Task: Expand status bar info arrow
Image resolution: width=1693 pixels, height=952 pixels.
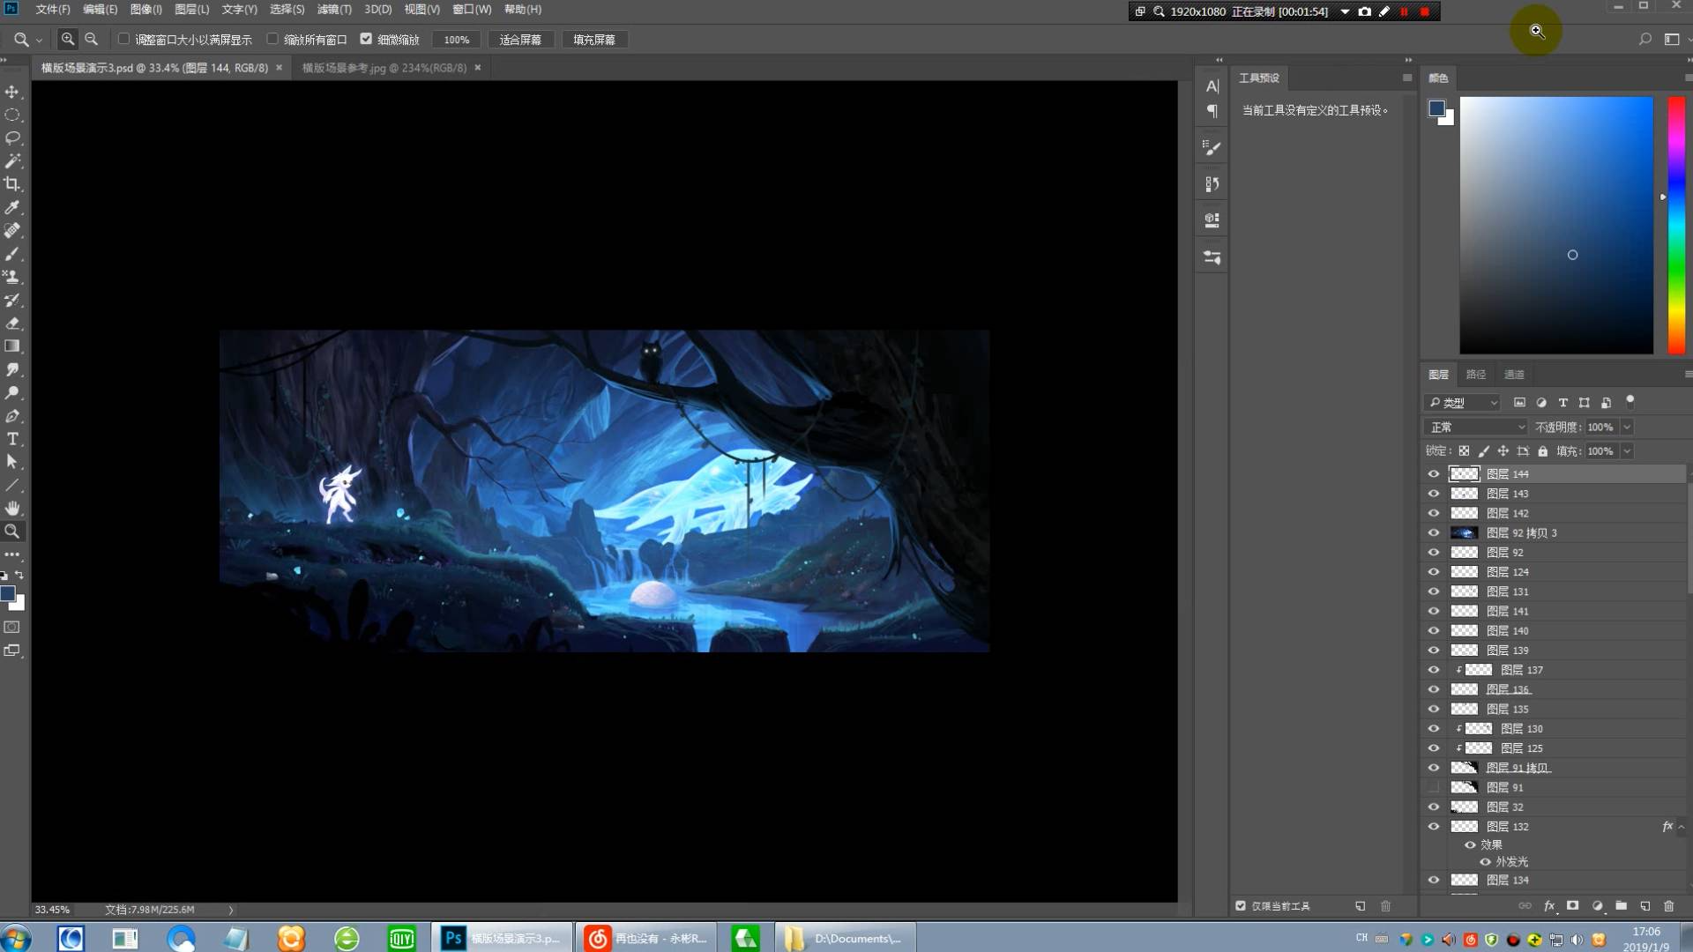Action: tap(231, 910)
